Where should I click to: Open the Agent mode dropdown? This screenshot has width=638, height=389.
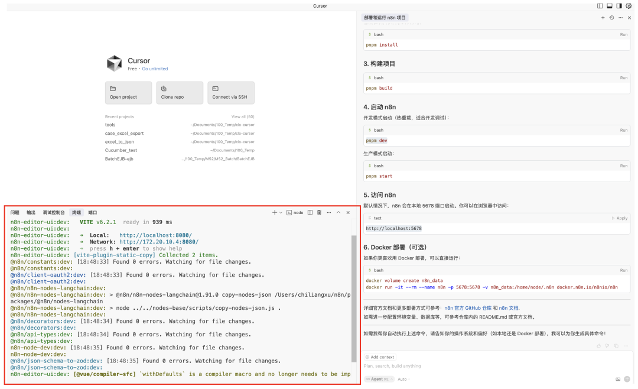click(379, 379)
